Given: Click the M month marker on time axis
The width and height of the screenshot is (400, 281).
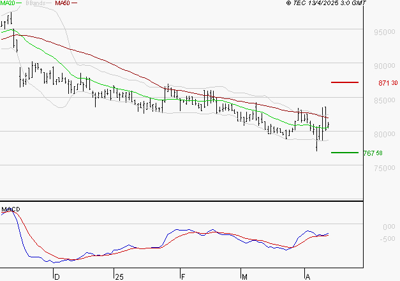Looking at the screenshot, I should [244, 277].
